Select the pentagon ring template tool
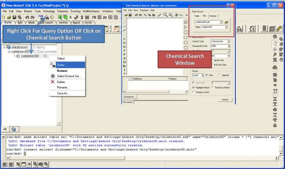This screenshot has width=285, height=169. click(x=185, y=37)
